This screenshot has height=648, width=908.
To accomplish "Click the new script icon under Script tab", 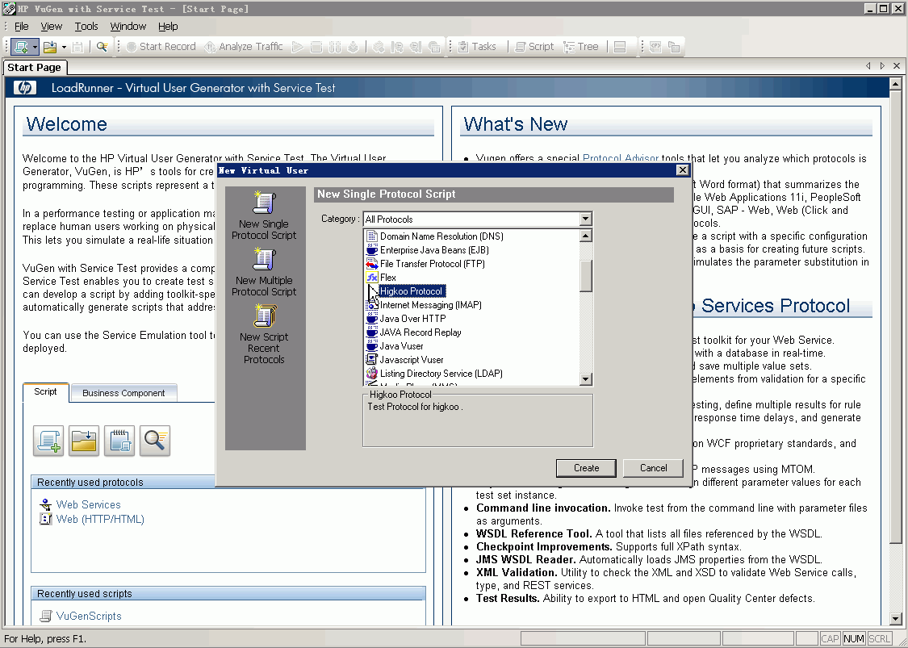I will (x=48, y=441).
